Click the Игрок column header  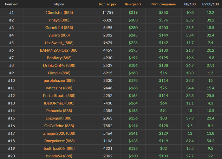59,4
